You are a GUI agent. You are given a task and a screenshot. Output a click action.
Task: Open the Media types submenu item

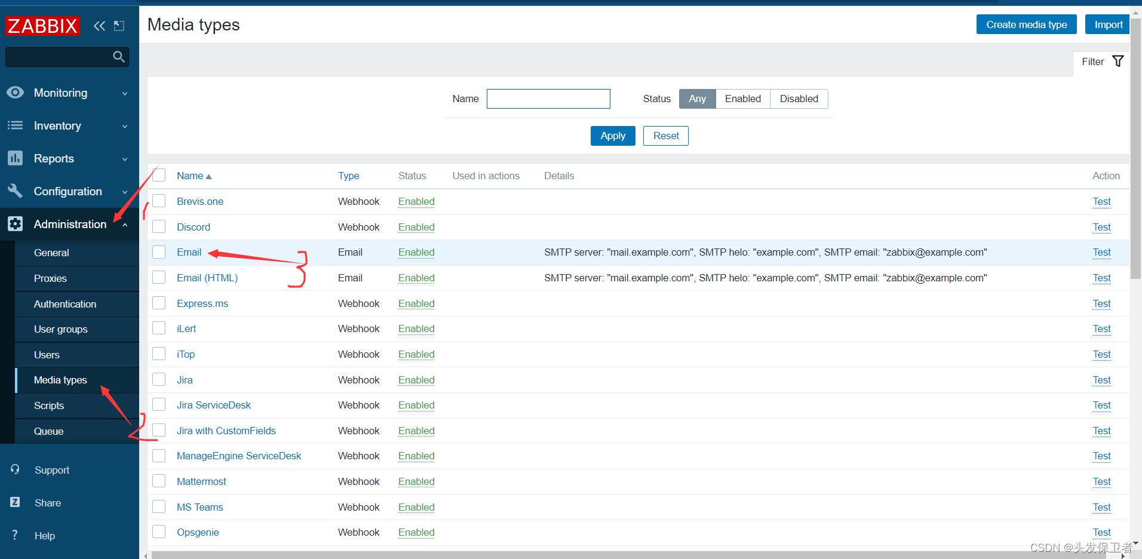point(77,380)
